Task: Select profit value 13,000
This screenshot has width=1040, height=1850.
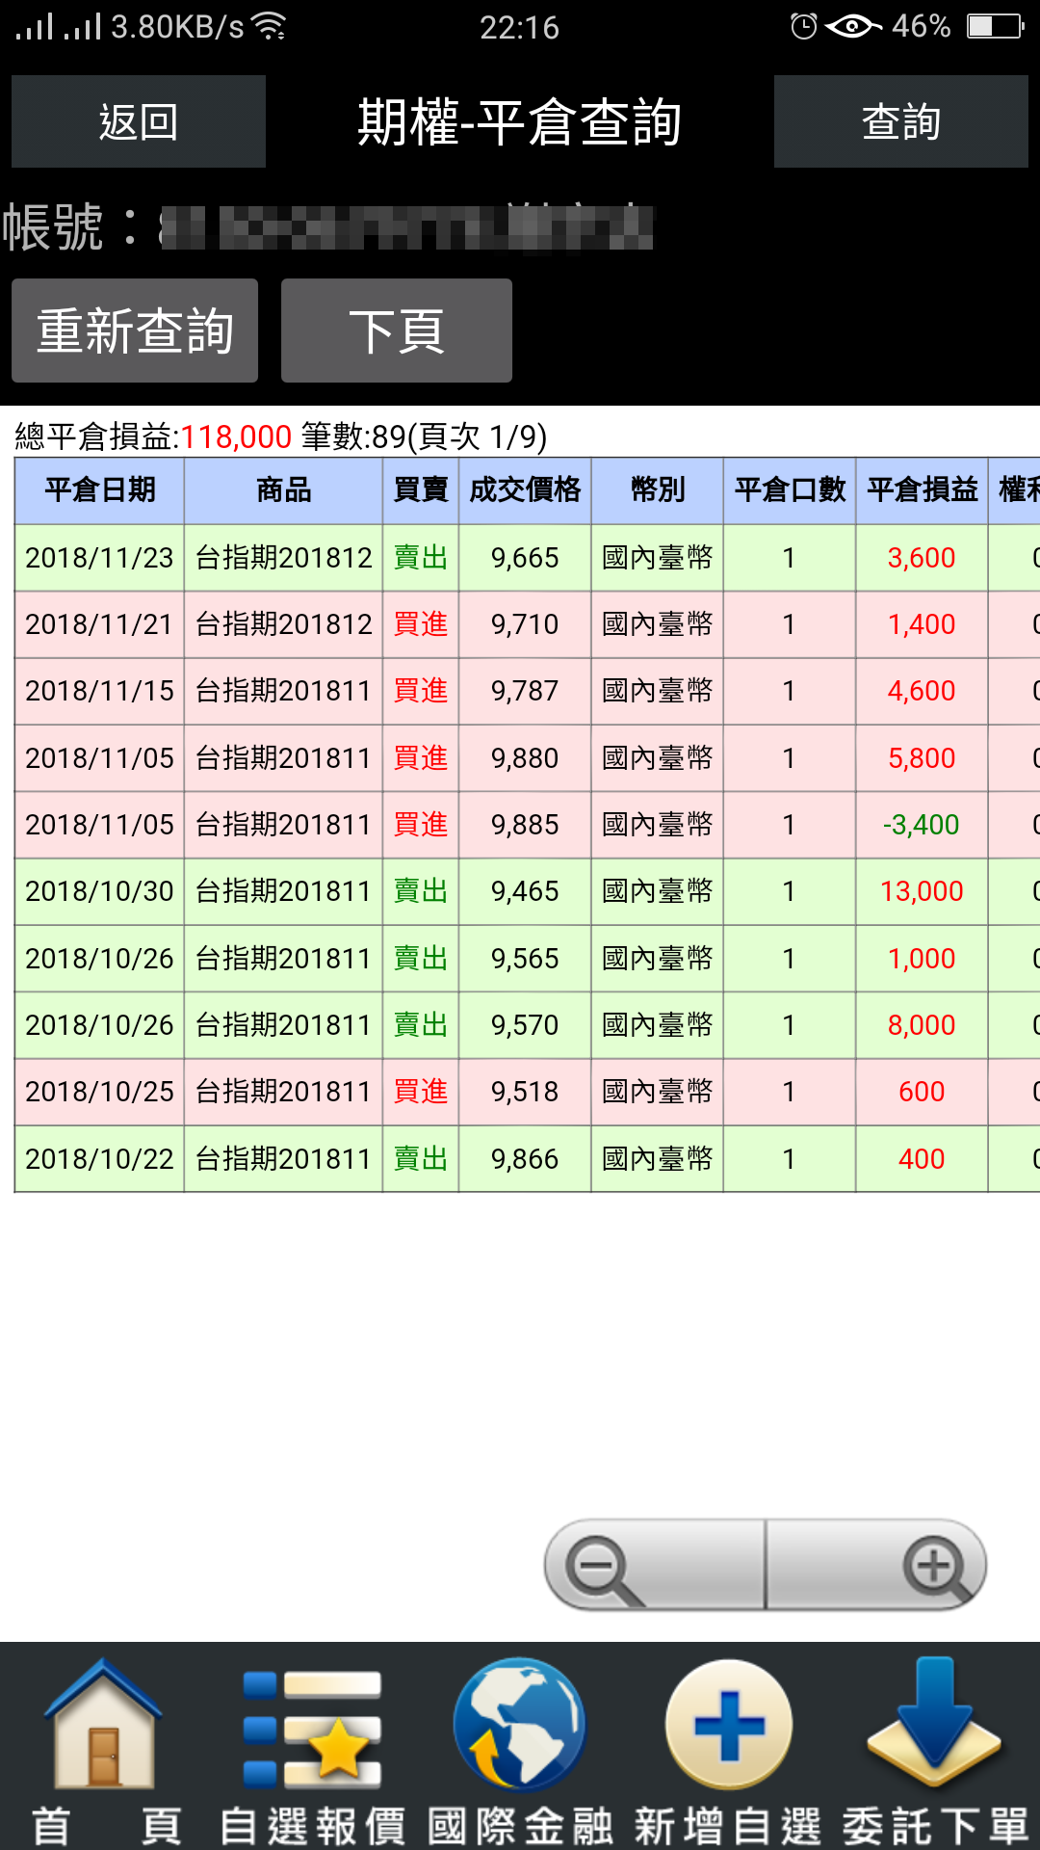Action: 922,891
